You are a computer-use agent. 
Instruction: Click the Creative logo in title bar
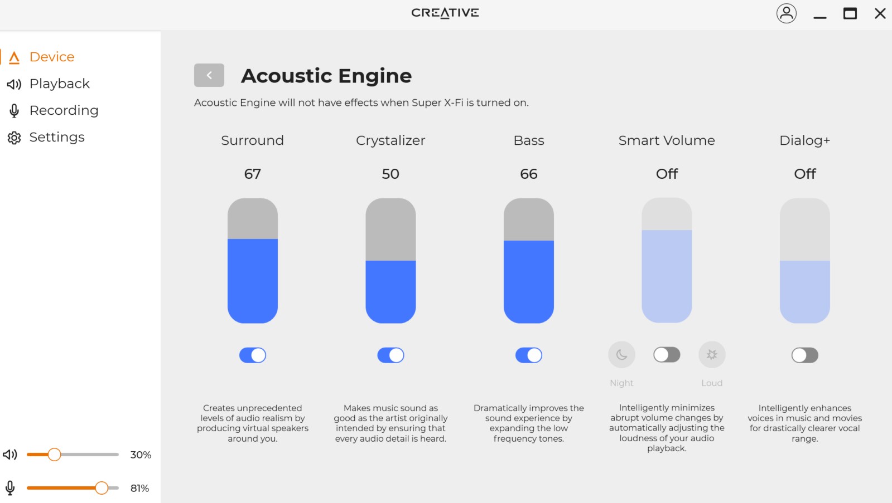445,13
